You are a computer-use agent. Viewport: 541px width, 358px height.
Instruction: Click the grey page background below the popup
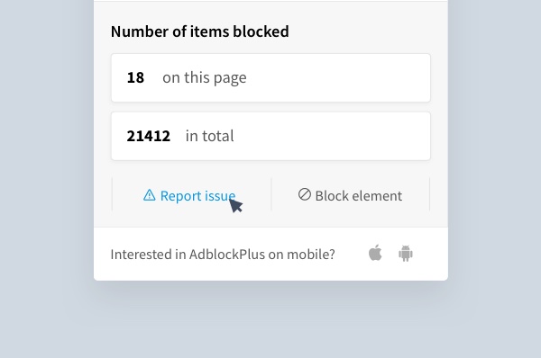(270, 320)
